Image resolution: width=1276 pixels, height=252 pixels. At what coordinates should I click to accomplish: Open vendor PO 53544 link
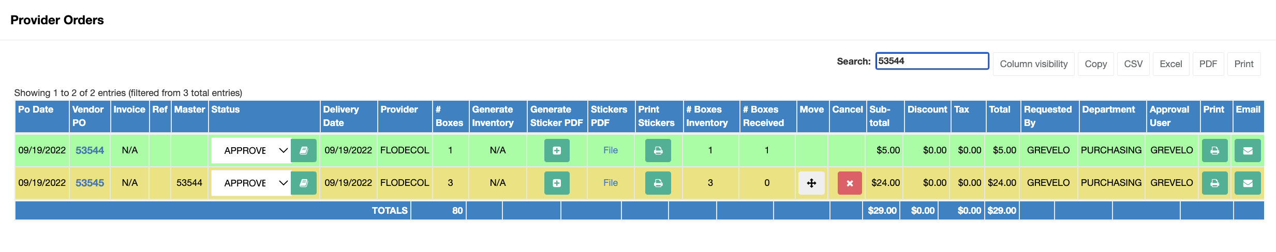click(90, 151)
